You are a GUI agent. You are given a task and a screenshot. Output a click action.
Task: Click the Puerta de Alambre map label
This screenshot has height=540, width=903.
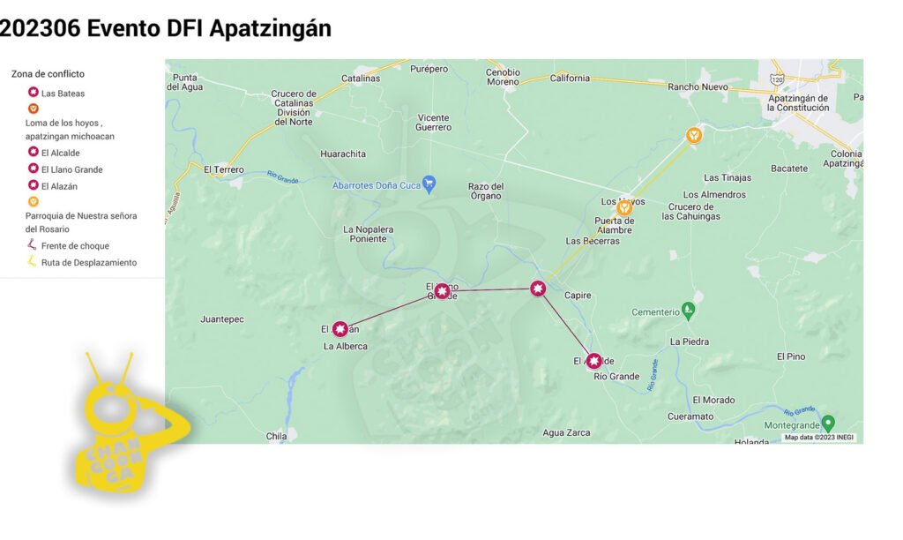click(615, 225)
